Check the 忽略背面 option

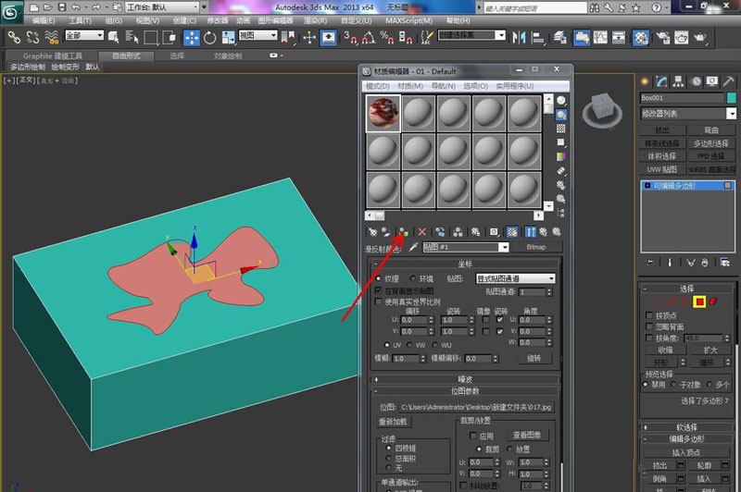pos(647,326)
